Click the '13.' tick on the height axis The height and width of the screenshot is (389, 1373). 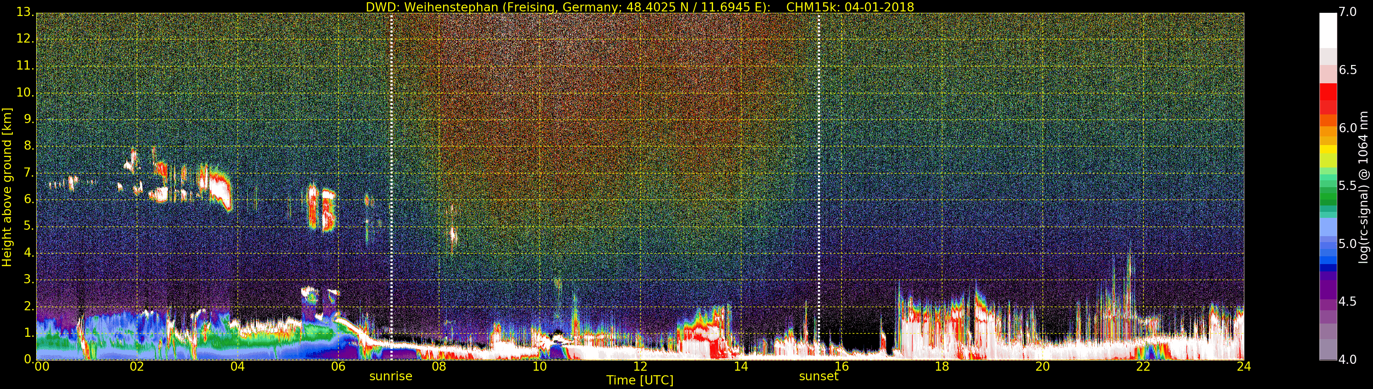(25, 13)
